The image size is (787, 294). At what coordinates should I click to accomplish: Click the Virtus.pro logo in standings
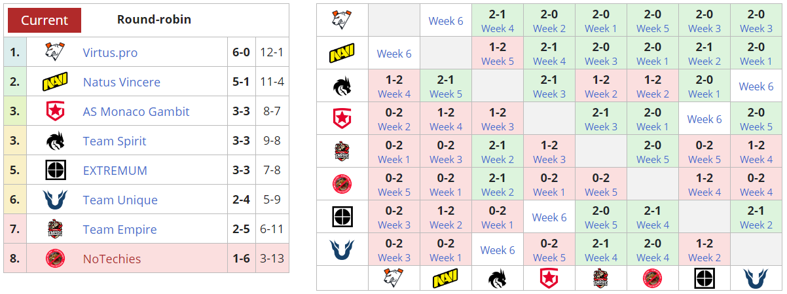[55, 52]
